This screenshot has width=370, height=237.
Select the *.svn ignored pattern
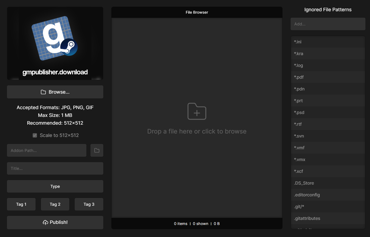point(328,136)
